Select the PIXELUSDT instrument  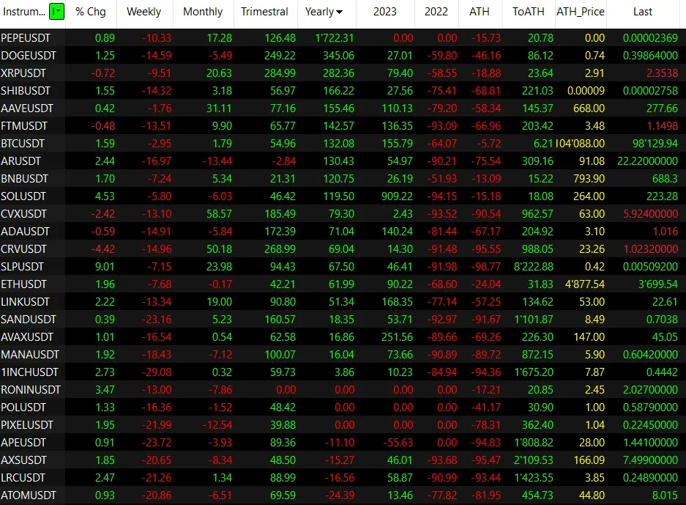tap(27, 425)
